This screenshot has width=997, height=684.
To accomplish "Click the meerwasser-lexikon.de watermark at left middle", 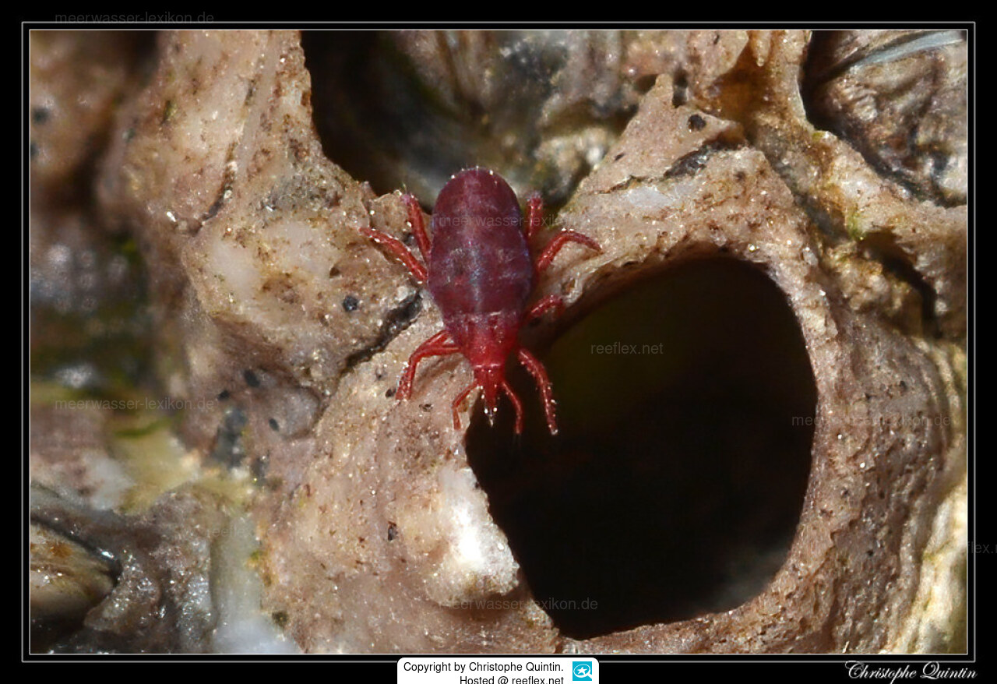I will coord(134,404).
